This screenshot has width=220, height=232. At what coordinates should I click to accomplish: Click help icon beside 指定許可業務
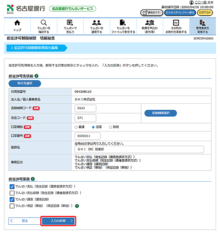[x=33, y=179]
